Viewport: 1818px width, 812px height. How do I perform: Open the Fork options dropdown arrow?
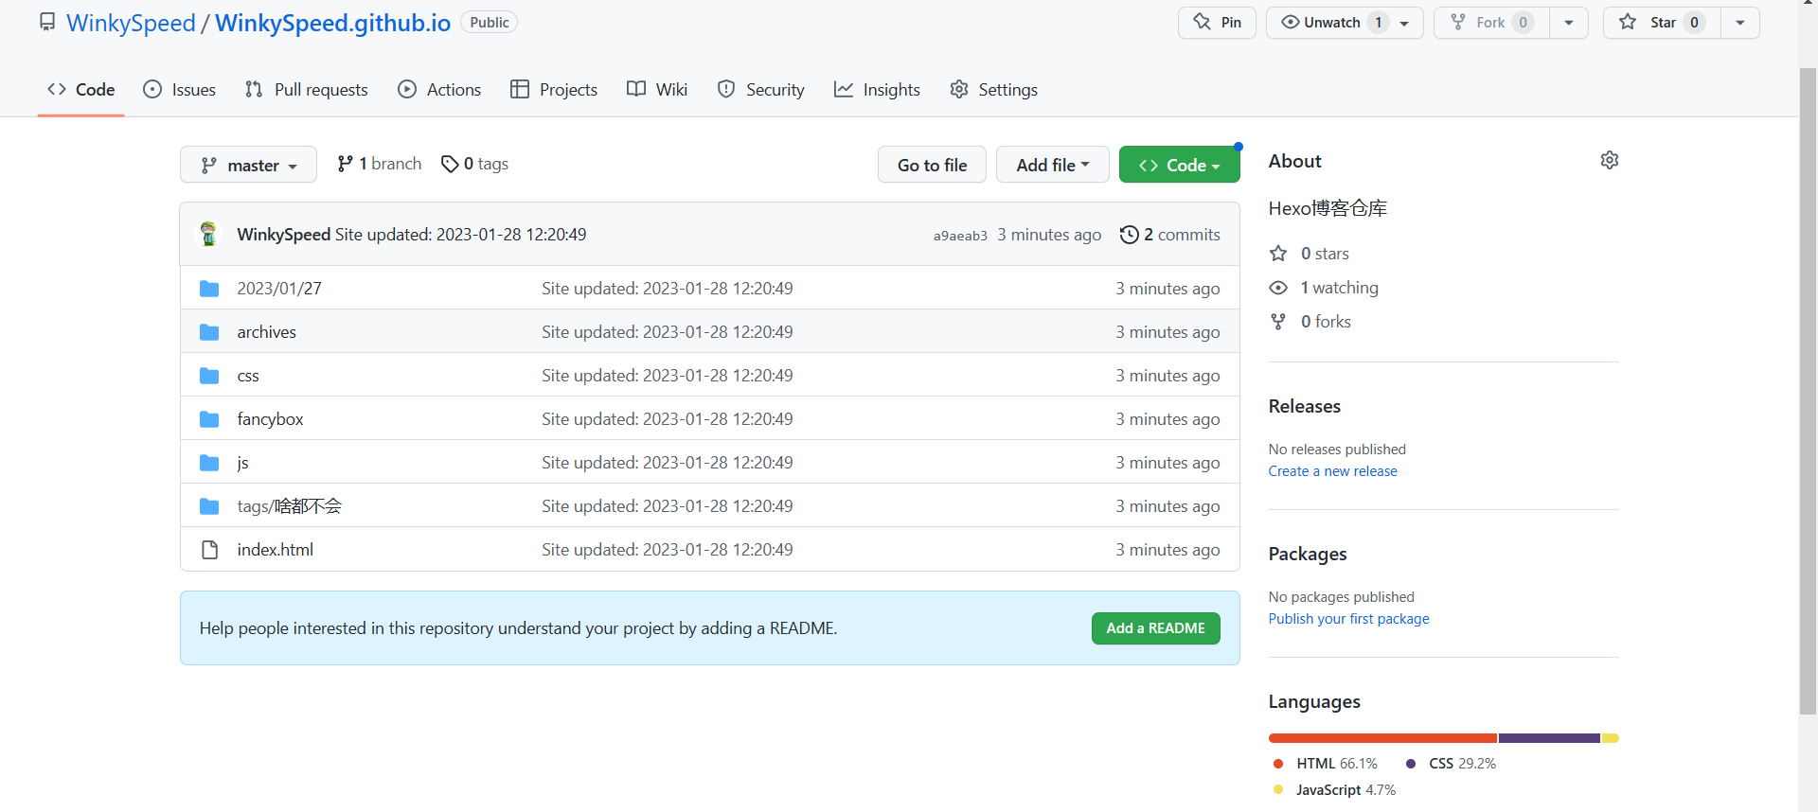click(x=1569, y=23)
